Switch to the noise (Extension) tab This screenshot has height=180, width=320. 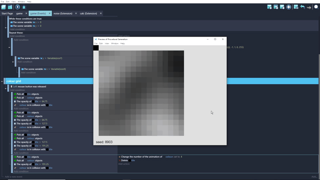(x=63, y=13)
